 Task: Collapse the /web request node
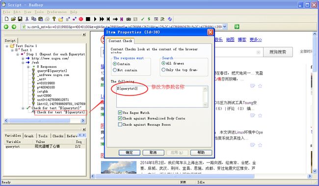coord(23,62)
